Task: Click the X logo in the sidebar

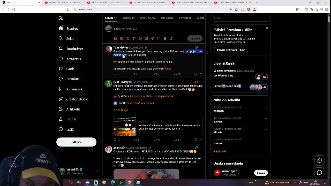Action: click(61, 18)
